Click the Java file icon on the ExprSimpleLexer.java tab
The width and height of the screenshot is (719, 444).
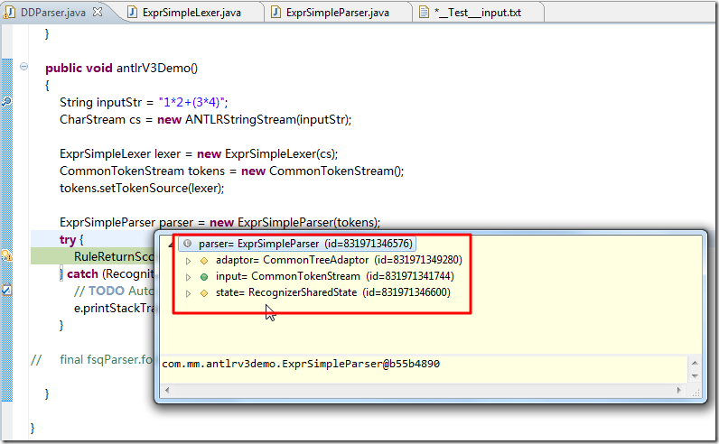pyautogui.click(x=132, y=12)
